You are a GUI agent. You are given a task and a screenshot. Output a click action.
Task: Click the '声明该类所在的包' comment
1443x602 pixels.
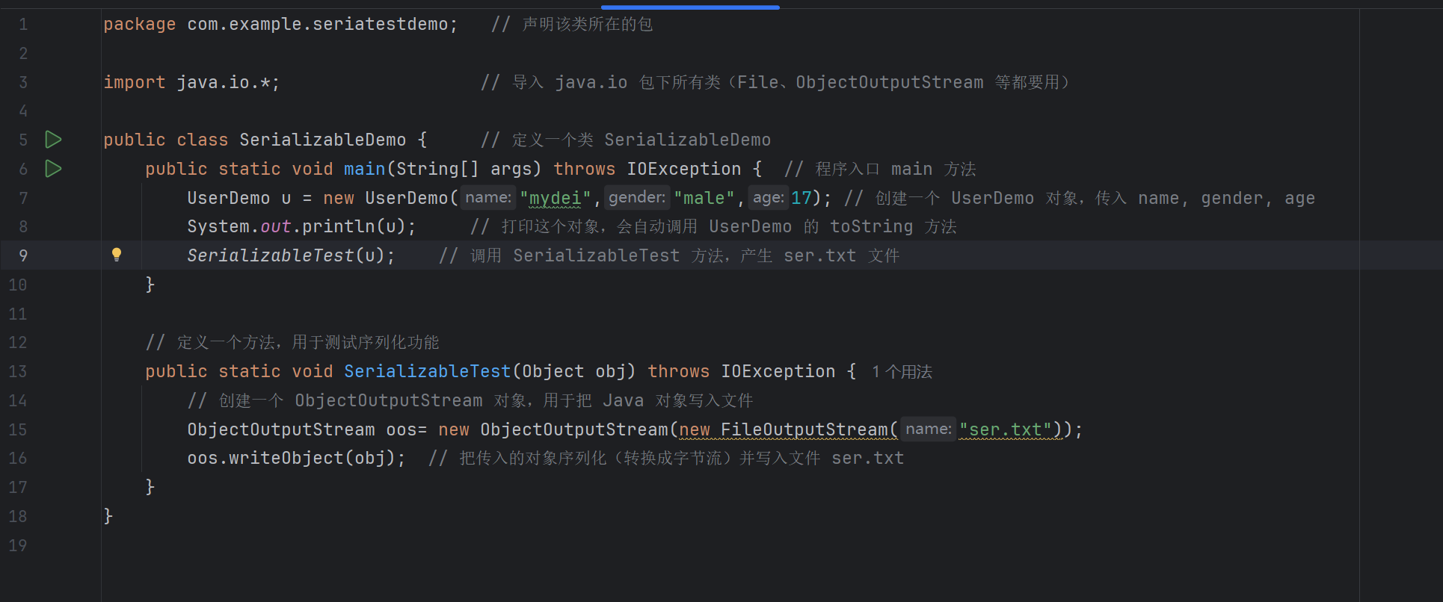click(x=572, y=25)
